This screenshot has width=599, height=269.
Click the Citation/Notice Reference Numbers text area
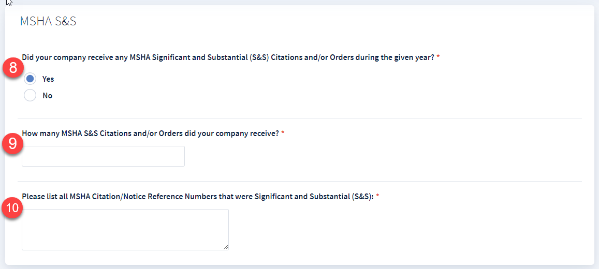[x=125, y=229]
